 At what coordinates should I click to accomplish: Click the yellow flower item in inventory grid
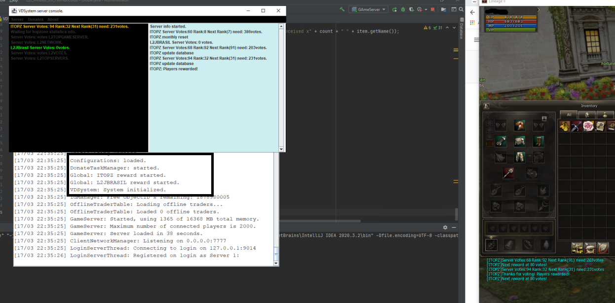(x=565, y=126)
